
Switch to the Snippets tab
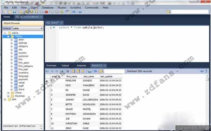click(81, 66)
